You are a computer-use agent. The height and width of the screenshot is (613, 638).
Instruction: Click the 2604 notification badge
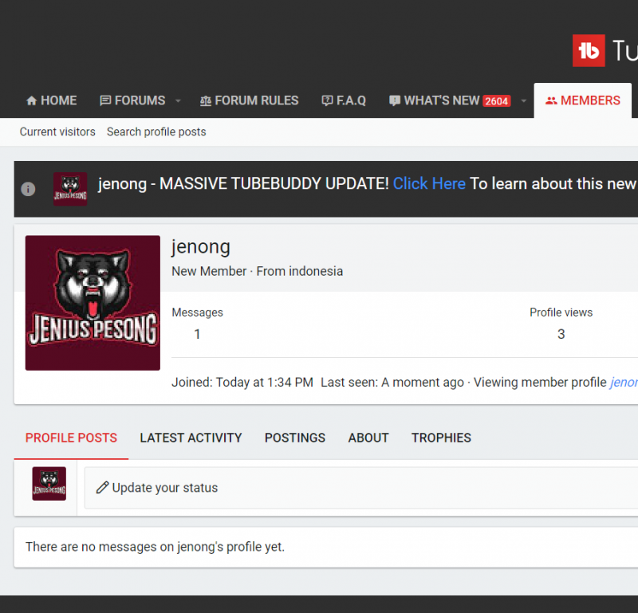tap(497, 101)
